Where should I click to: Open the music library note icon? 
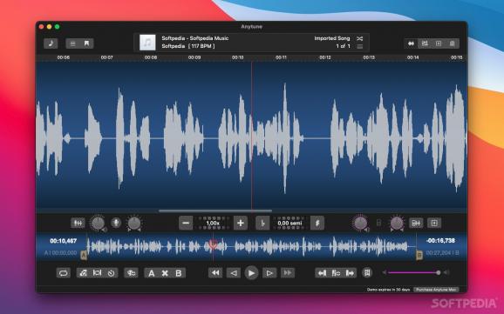click(x=51, y=43)
